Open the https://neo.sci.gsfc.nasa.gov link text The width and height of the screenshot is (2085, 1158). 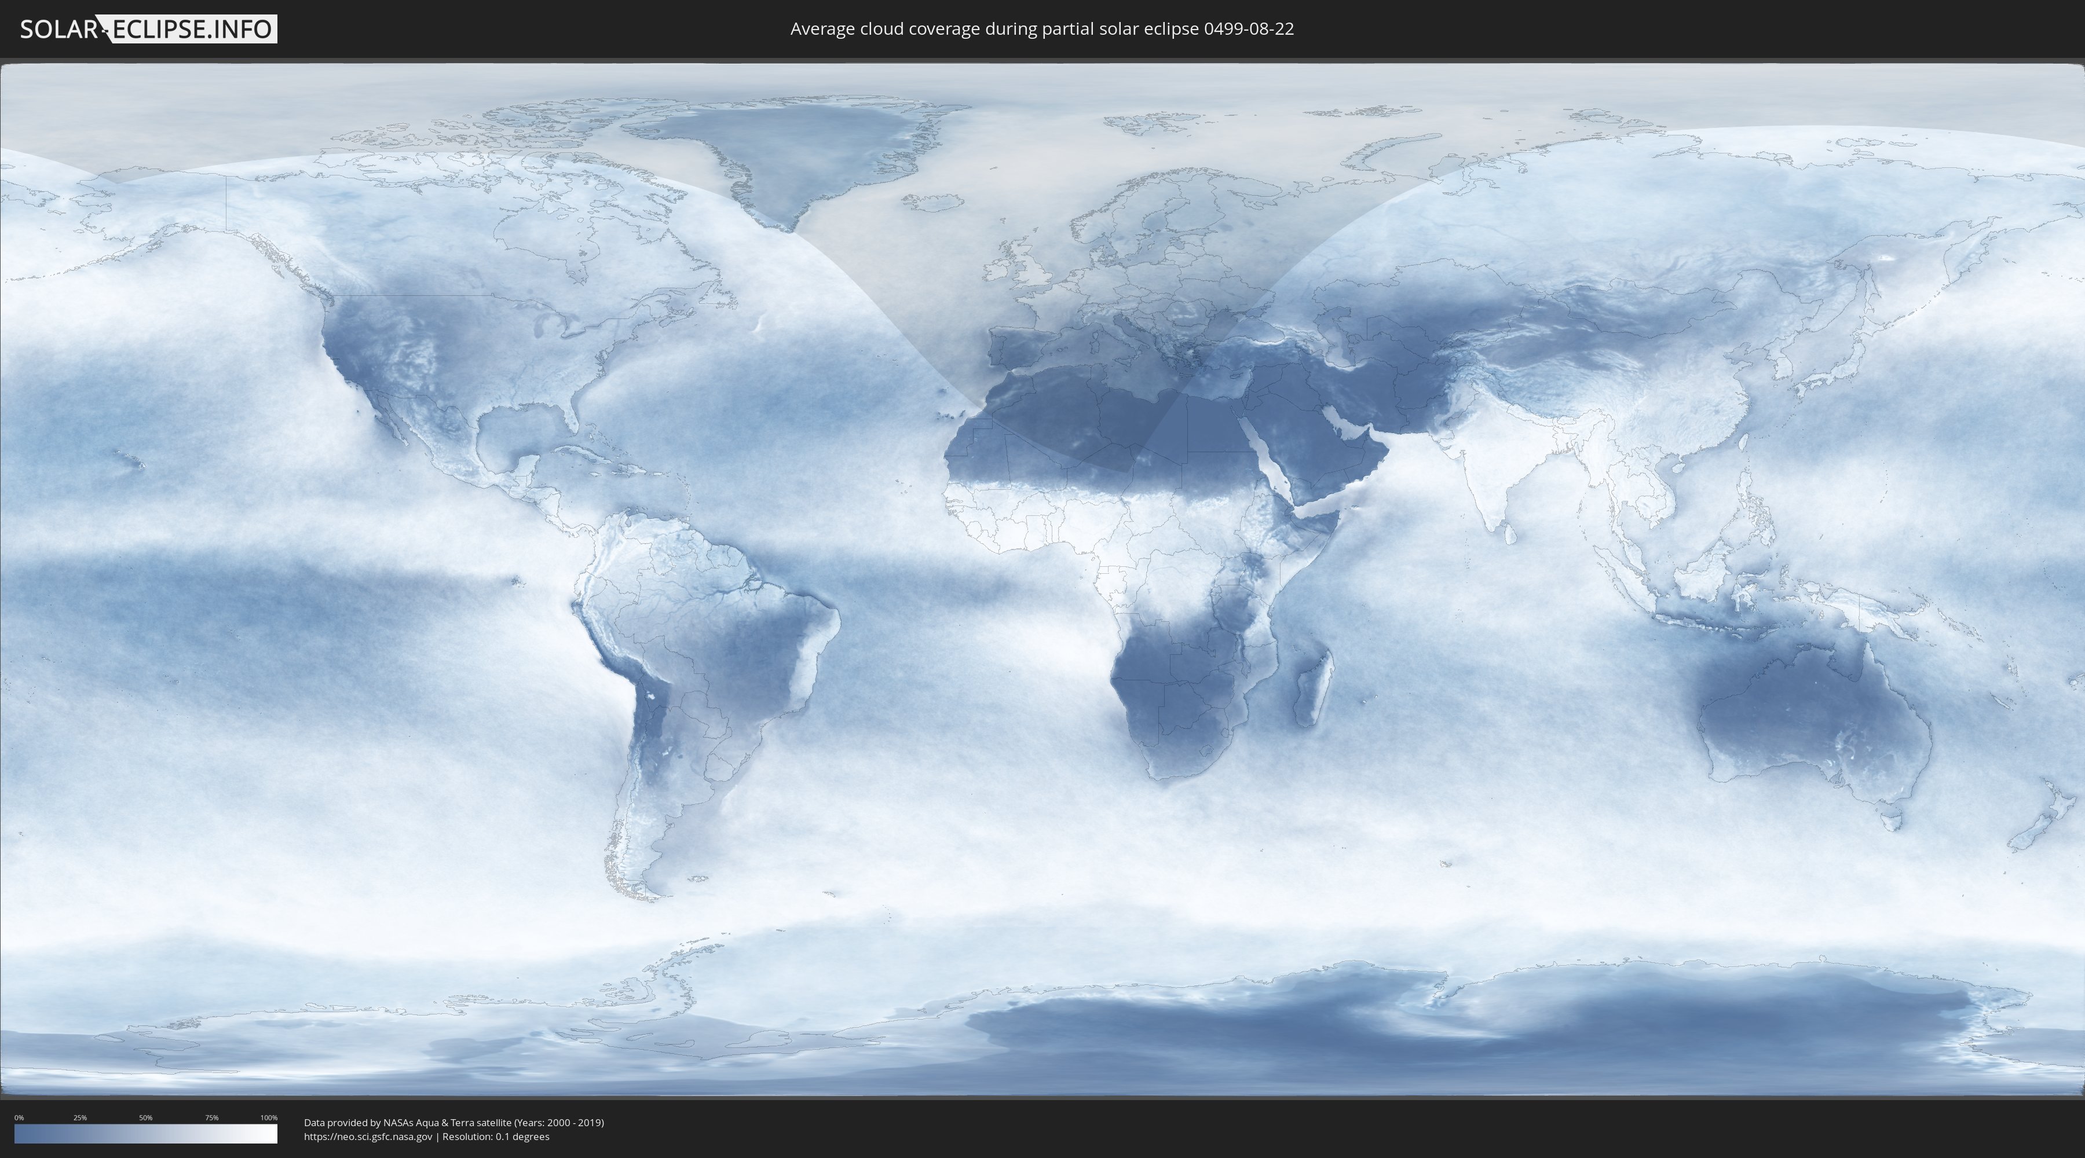pos(367,1137)
